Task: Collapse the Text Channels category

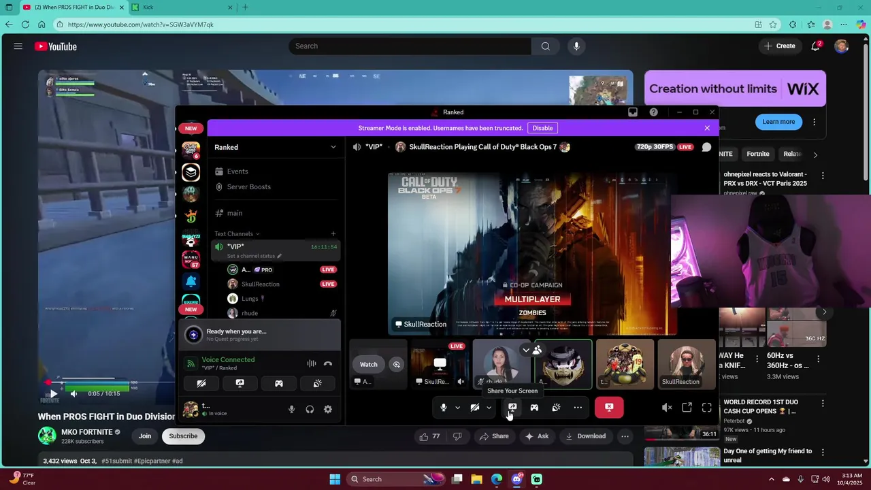Action: coord(236,233)
